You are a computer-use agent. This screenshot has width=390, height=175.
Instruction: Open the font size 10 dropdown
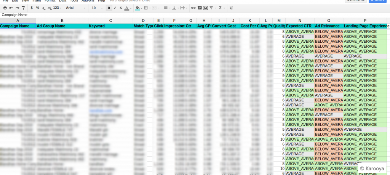[97, 8]
